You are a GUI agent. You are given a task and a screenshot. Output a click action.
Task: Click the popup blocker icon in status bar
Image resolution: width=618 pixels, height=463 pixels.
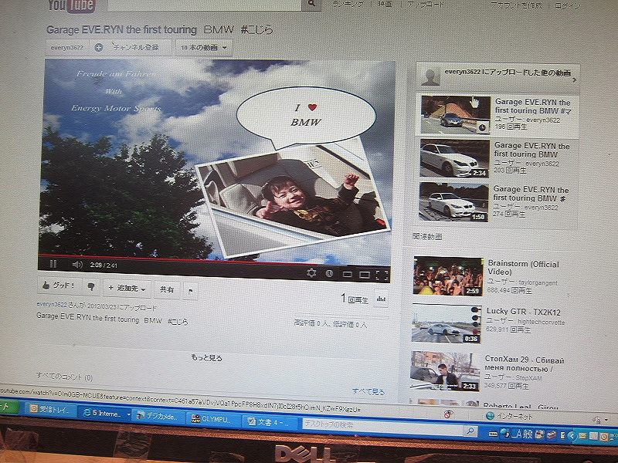pos(448,414)
